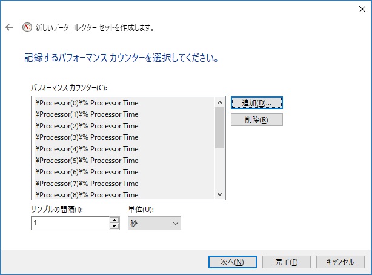Click the 完了(F) button
The image size is (372, 275).
286,262
